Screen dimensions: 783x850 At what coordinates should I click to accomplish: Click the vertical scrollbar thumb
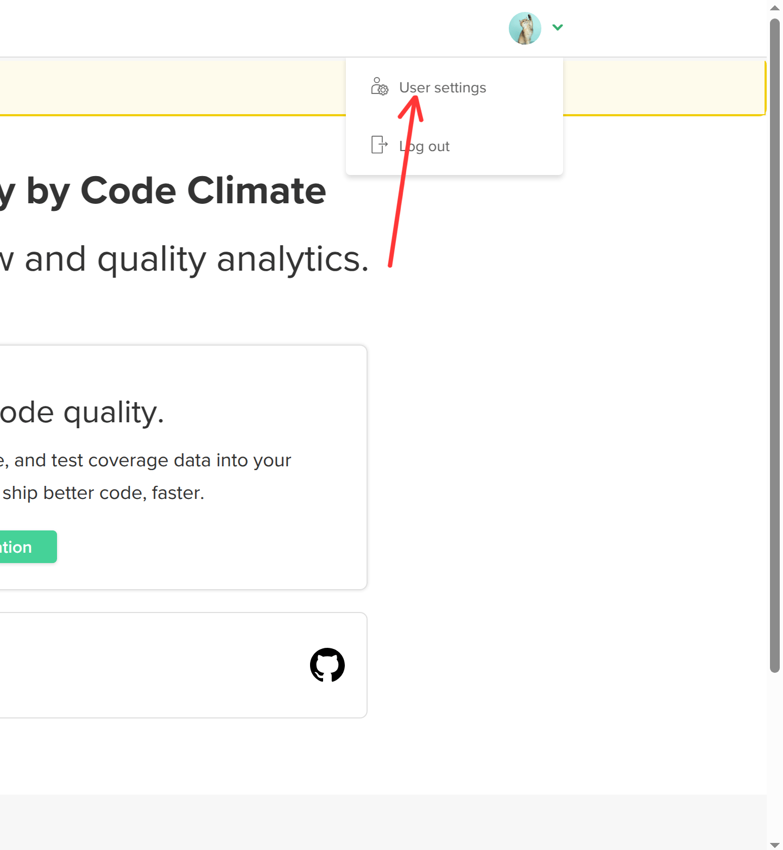click(x=775, y=346)
